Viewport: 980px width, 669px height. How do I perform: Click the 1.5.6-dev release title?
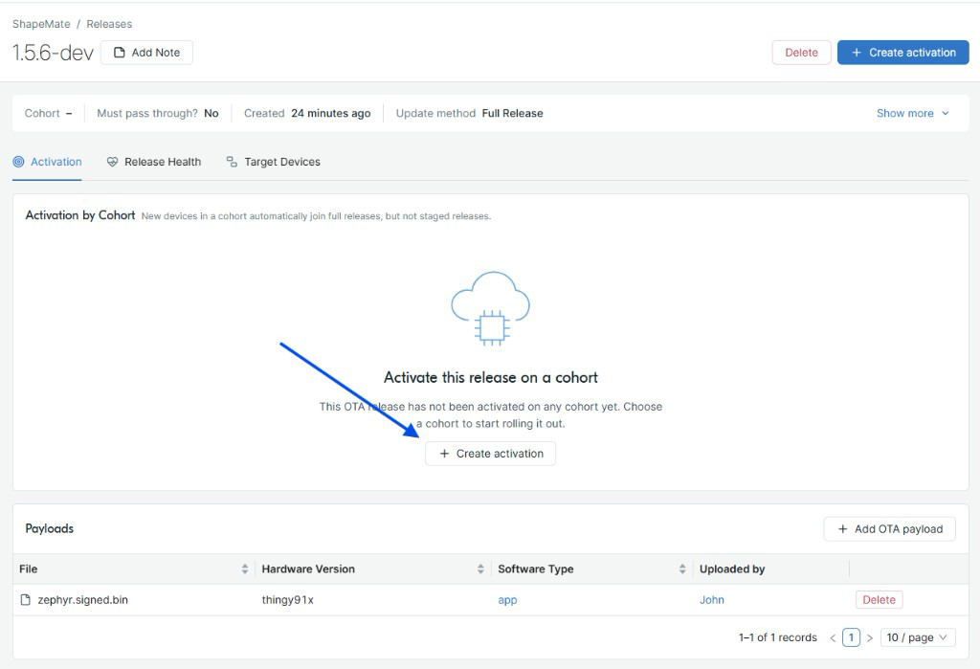[x=54, y=53]
